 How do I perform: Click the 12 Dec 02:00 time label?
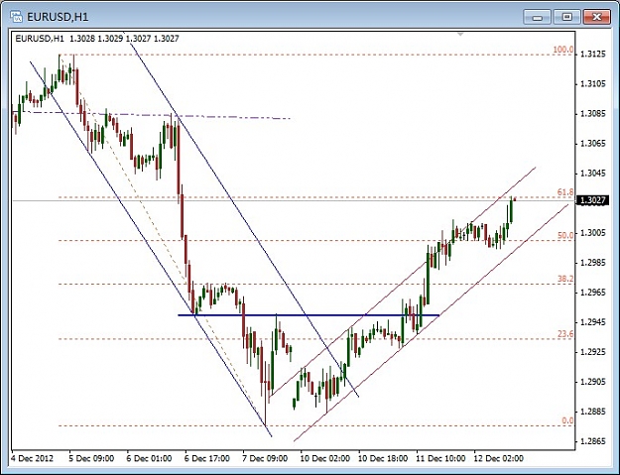click(498, 458)
